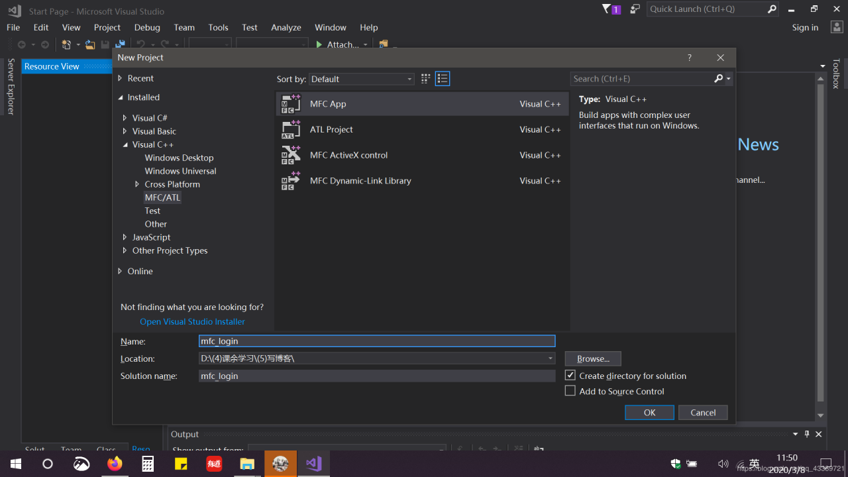Click the Visual Studio taskbar icon
Screen dimensions: 848x477
(313, 464)
